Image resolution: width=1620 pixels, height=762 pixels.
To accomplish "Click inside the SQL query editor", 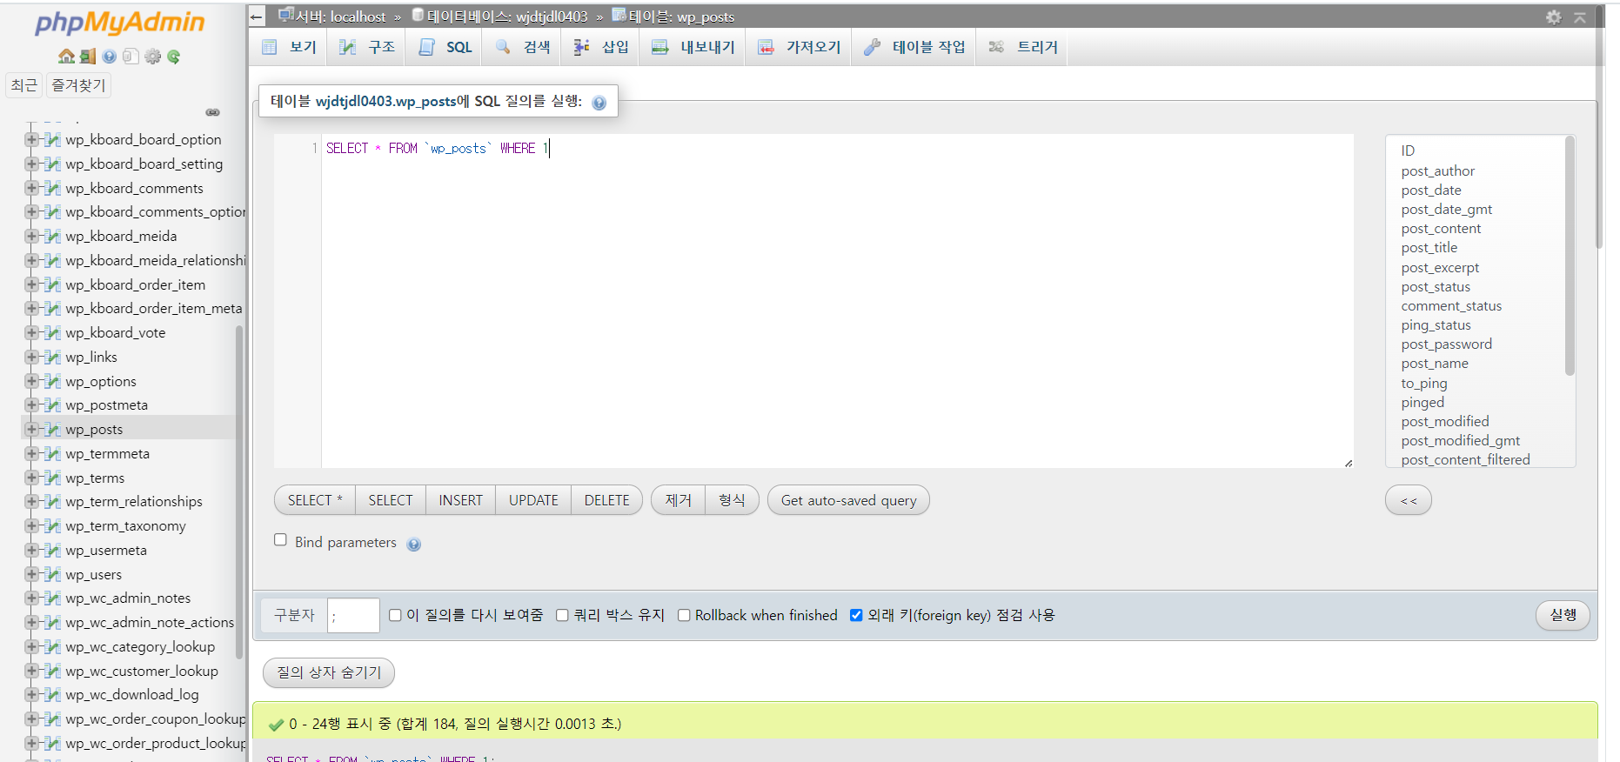I will (x=837, y=301).
